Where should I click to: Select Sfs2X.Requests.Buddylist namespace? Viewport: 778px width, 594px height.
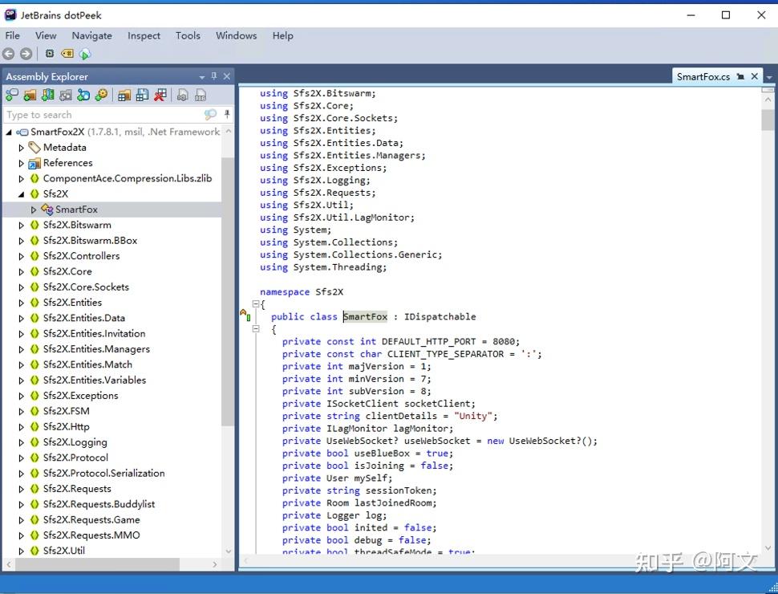(99, 504)
